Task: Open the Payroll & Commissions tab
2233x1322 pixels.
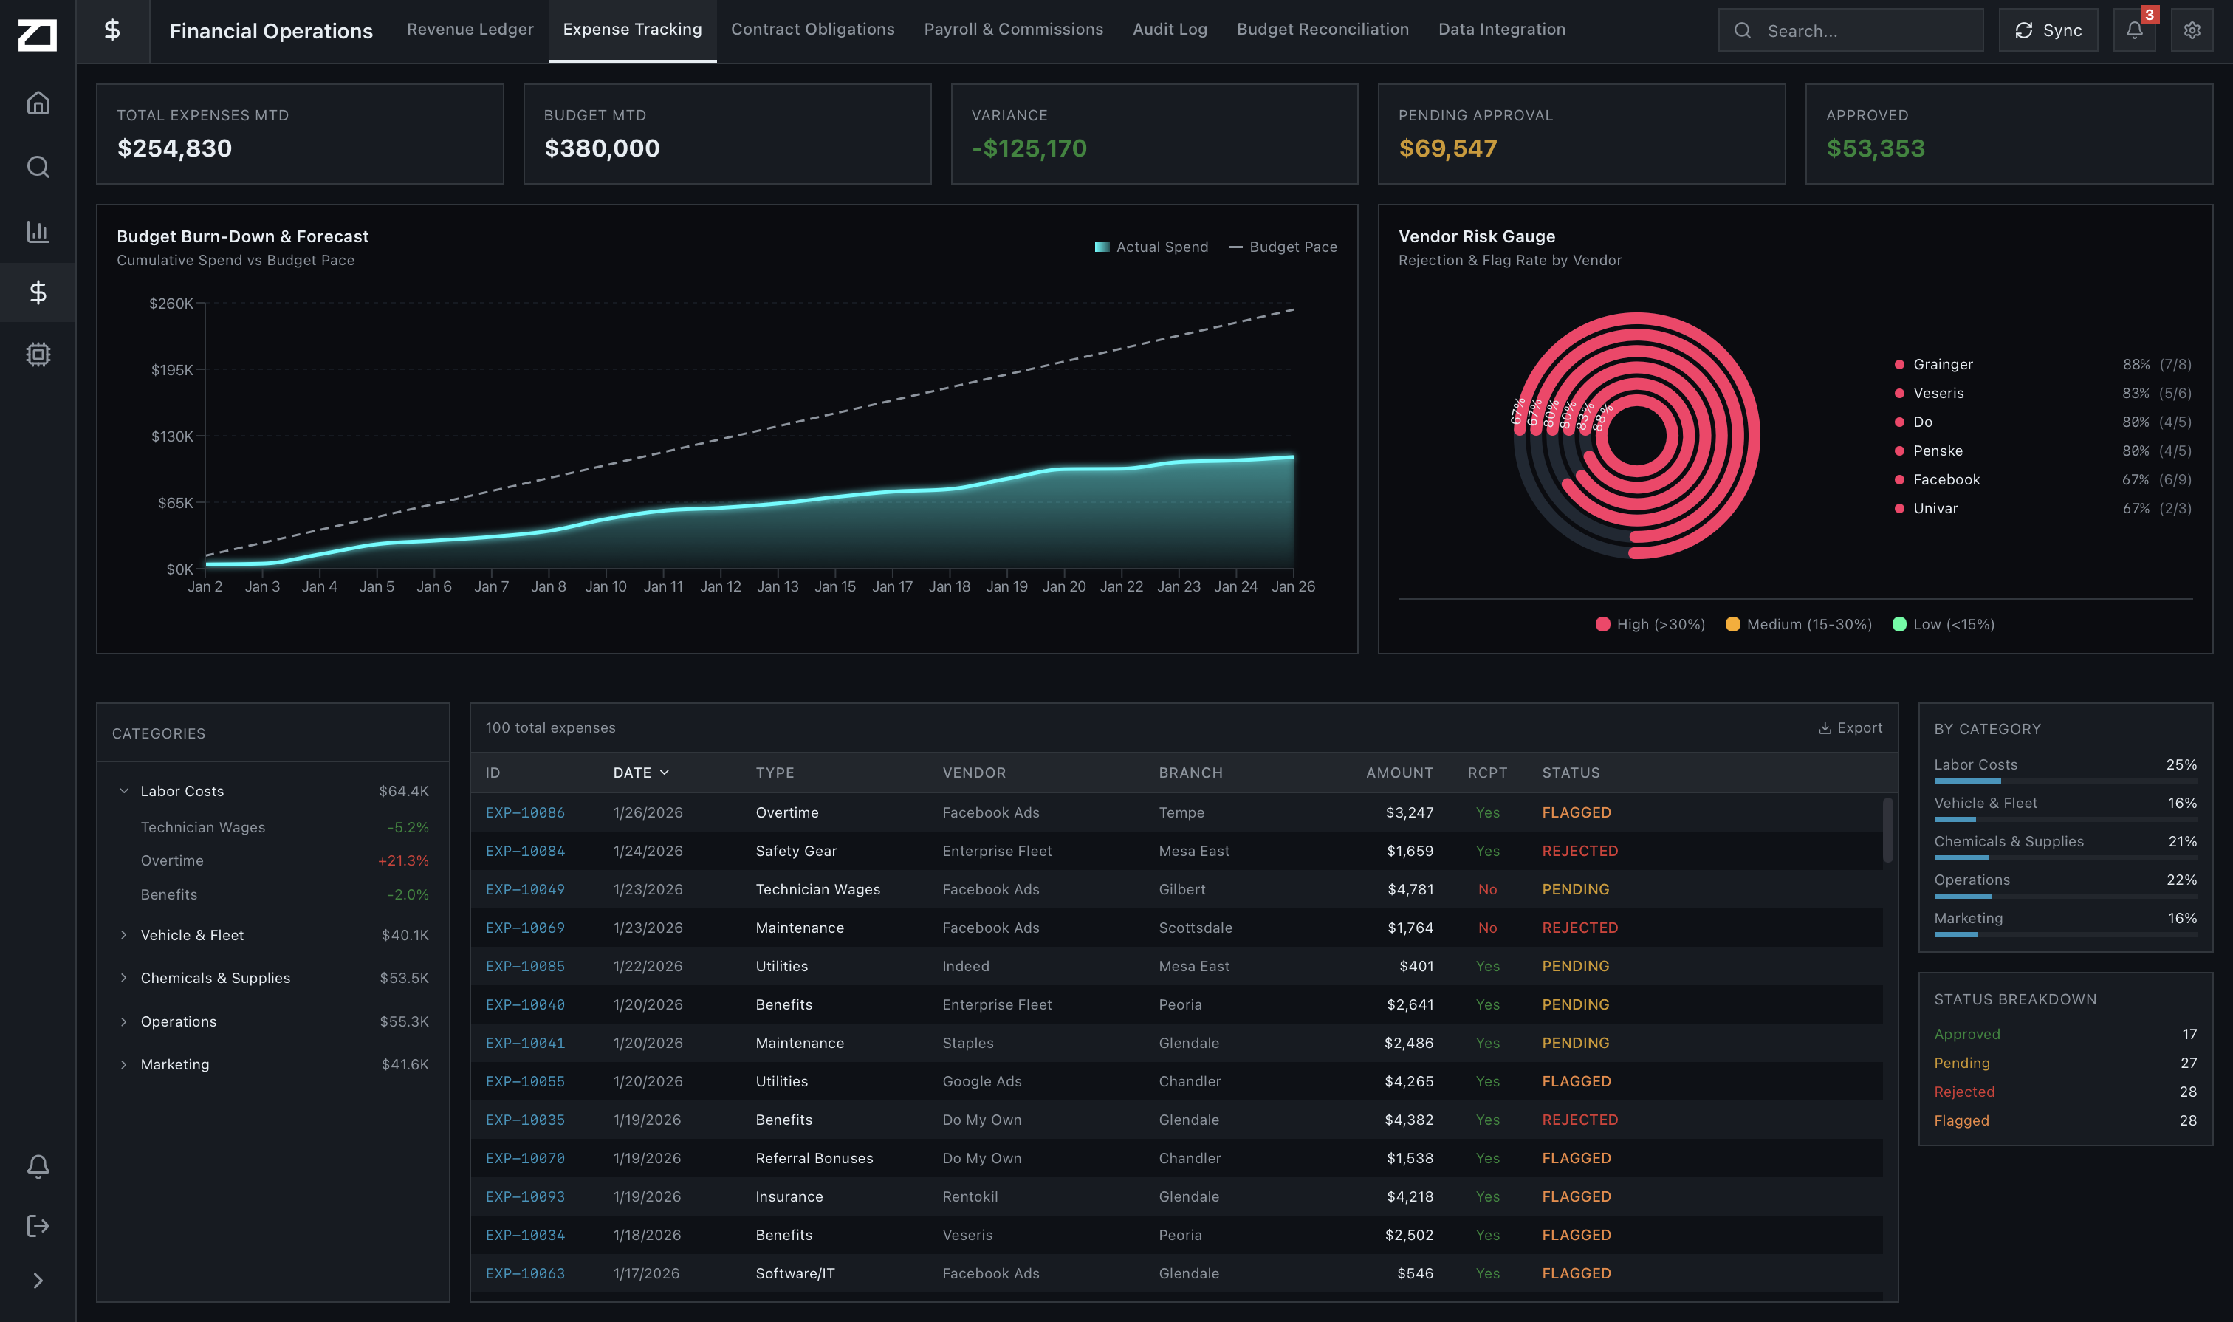Action: click(1012, 29)
